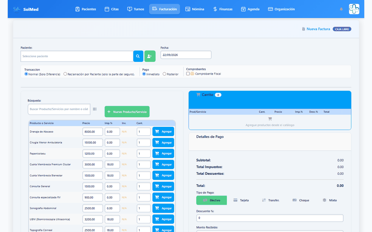Switch to the Nómina section
The width and height of the screenshot is (372, 232).
(195, 9)
